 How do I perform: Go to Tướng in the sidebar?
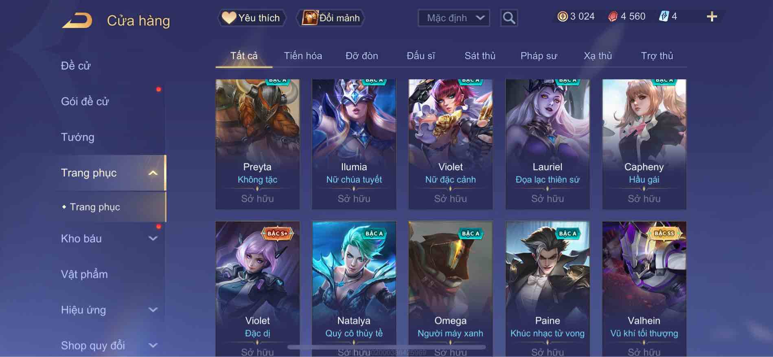[77, 137]
